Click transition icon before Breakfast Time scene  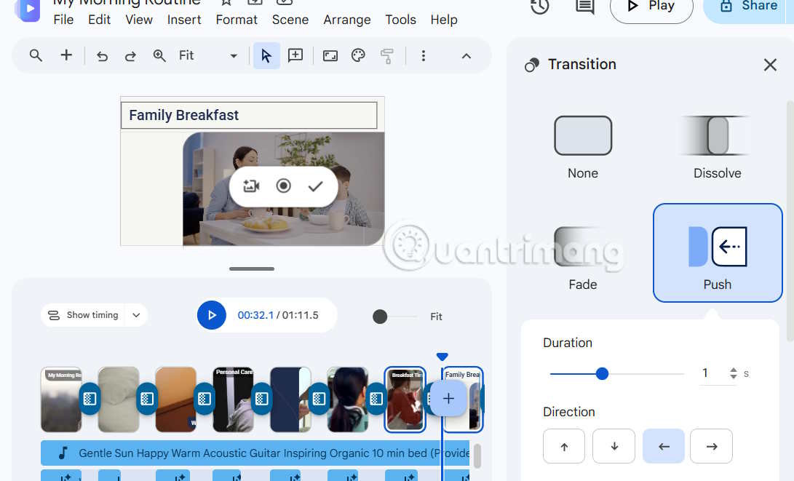pyautogui.click(x=376, y=399)
